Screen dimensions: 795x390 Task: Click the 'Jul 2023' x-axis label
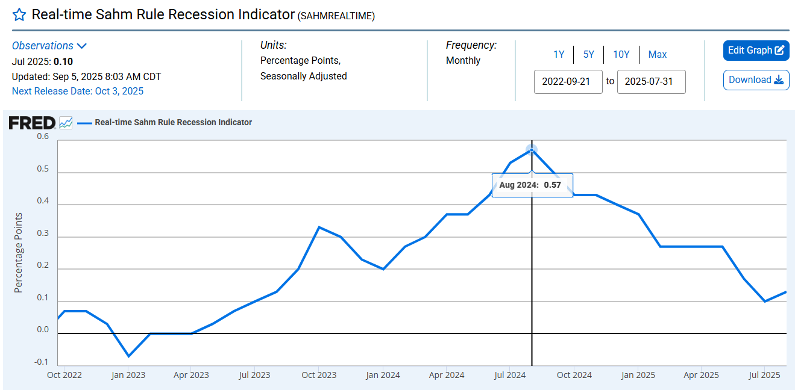(254, 375)
